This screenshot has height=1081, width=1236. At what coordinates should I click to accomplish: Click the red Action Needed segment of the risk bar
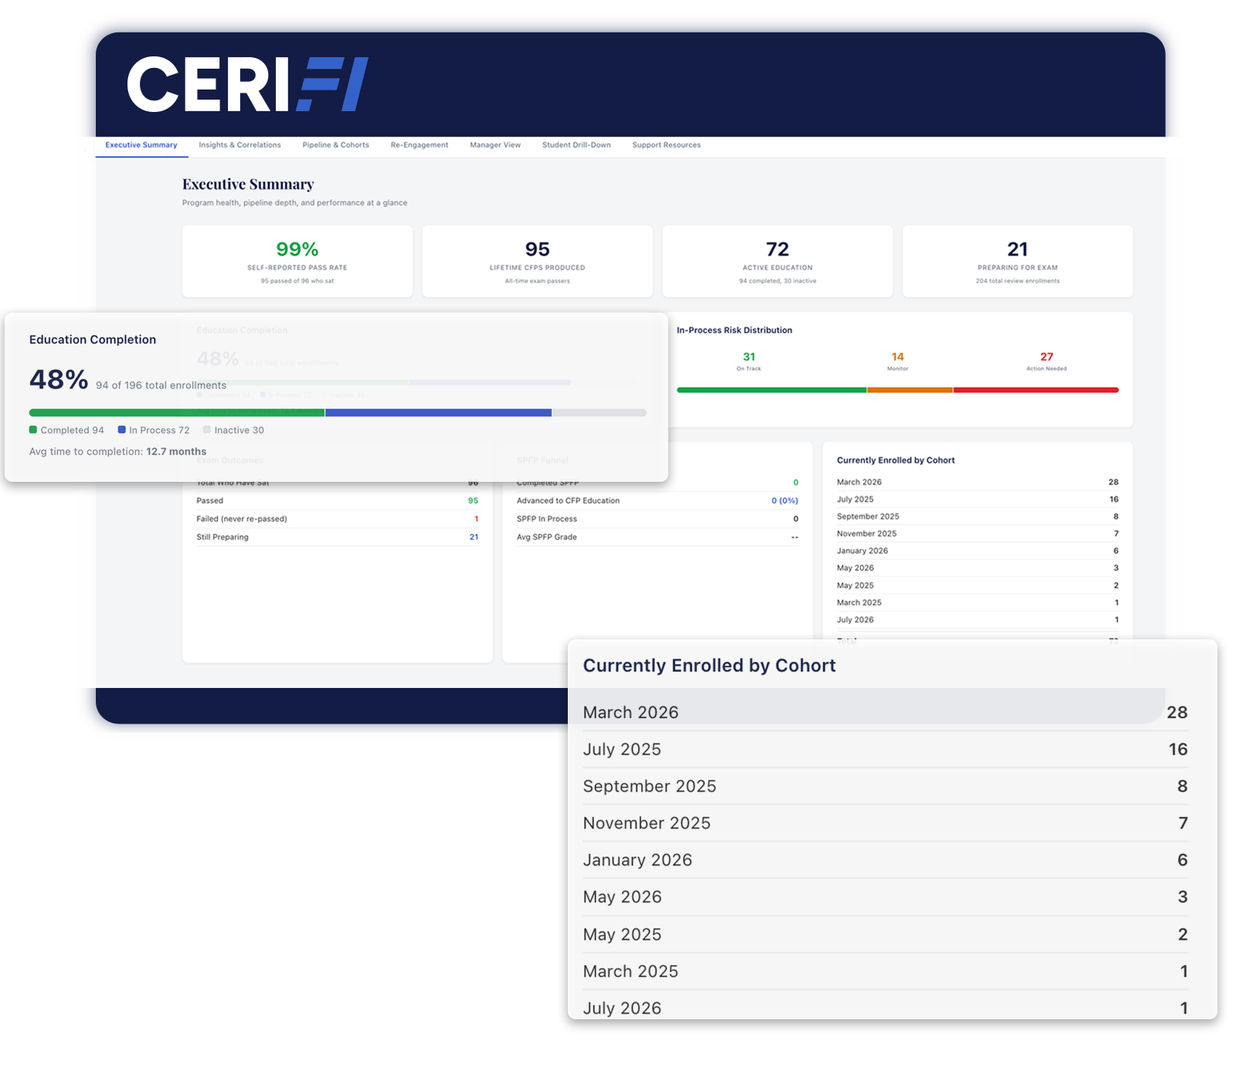(x=1036, y=390)
